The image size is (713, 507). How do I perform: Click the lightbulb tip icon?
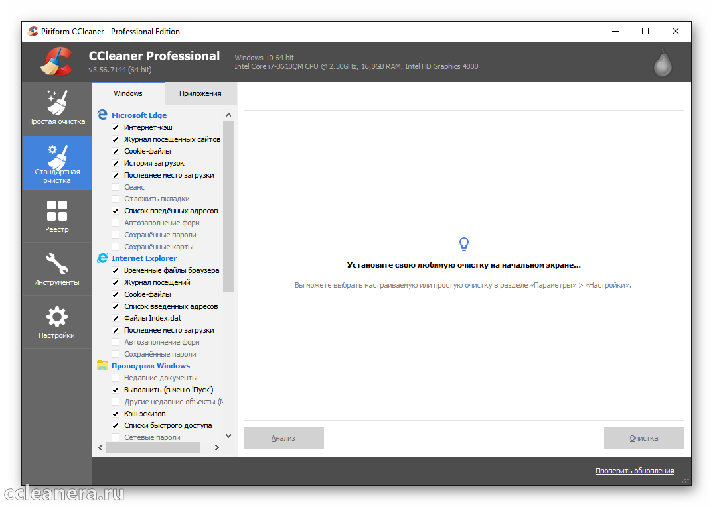pos(464,244)
